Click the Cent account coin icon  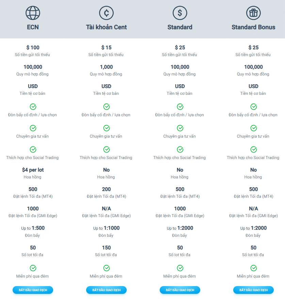click(106, 13)
